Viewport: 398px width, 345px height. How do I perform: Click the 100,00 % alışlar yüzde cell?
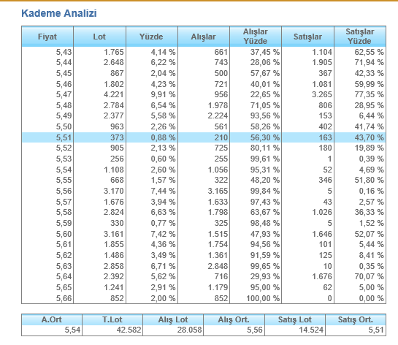click(x=263, y=298)
